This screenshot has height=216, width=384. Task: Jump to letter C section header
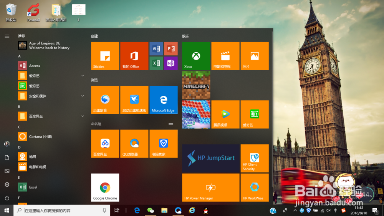19,127
